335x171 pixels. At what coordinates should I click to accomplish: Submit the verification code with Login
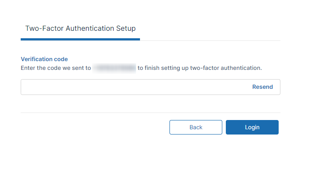[x=252, y=127]
